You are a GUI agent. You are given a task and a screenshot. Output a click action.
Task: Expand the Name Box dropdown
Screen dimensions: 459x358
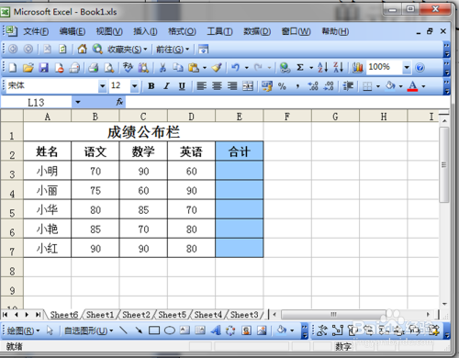tap(78, 102)
